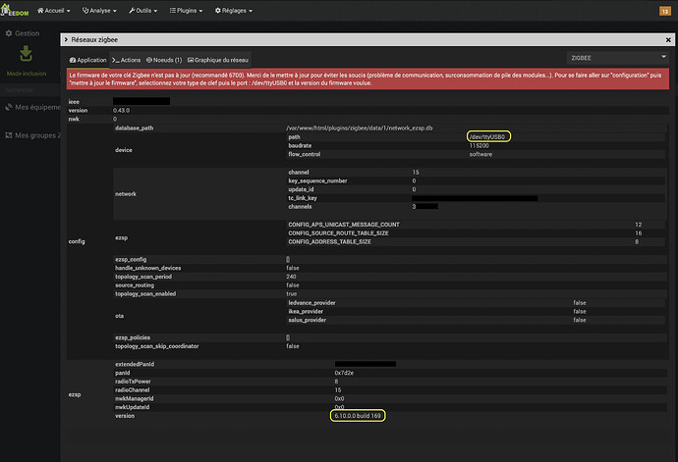678x462 pixels.
Task: Select the Mode inclusion label
Action: point(27,74)
